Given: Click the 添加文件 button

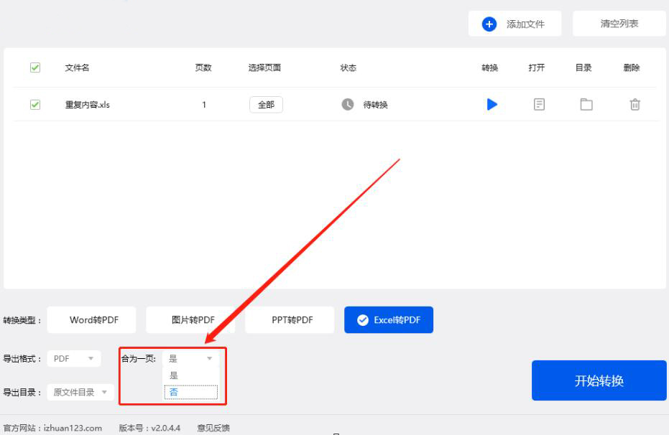Looking at the screenshot, I should (515, 24).
